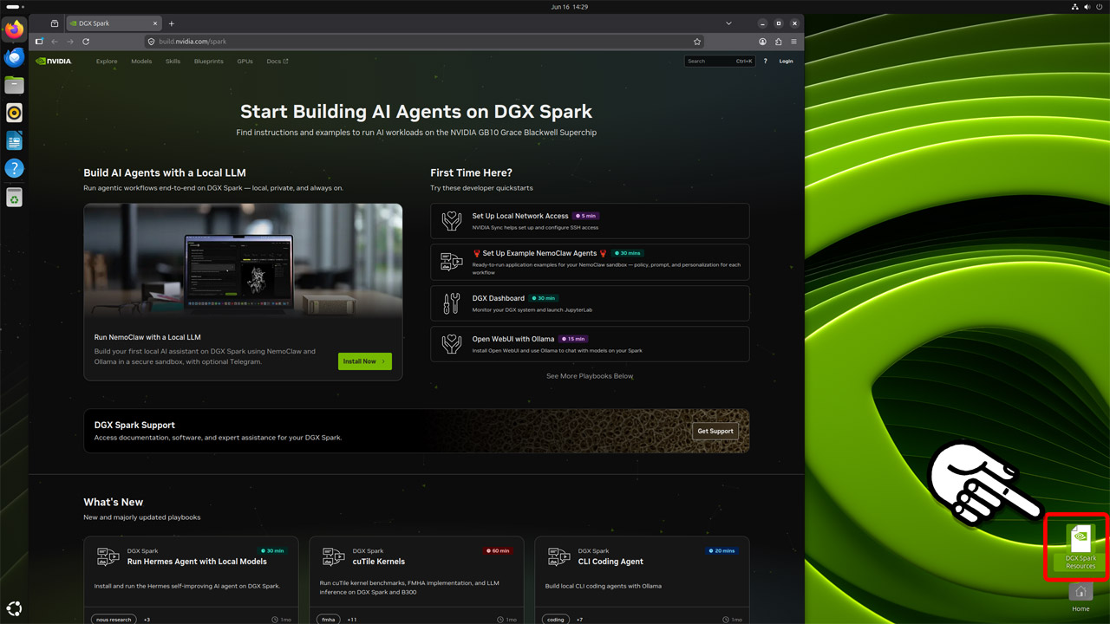The width and height of the screenshot is (1110, 624).
Task: Reload the page in the browser
Action: coord(86,42)
